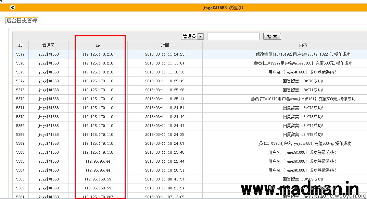Focus the search keyword text box
Screen dimensions: 367x199
(233, 36)
